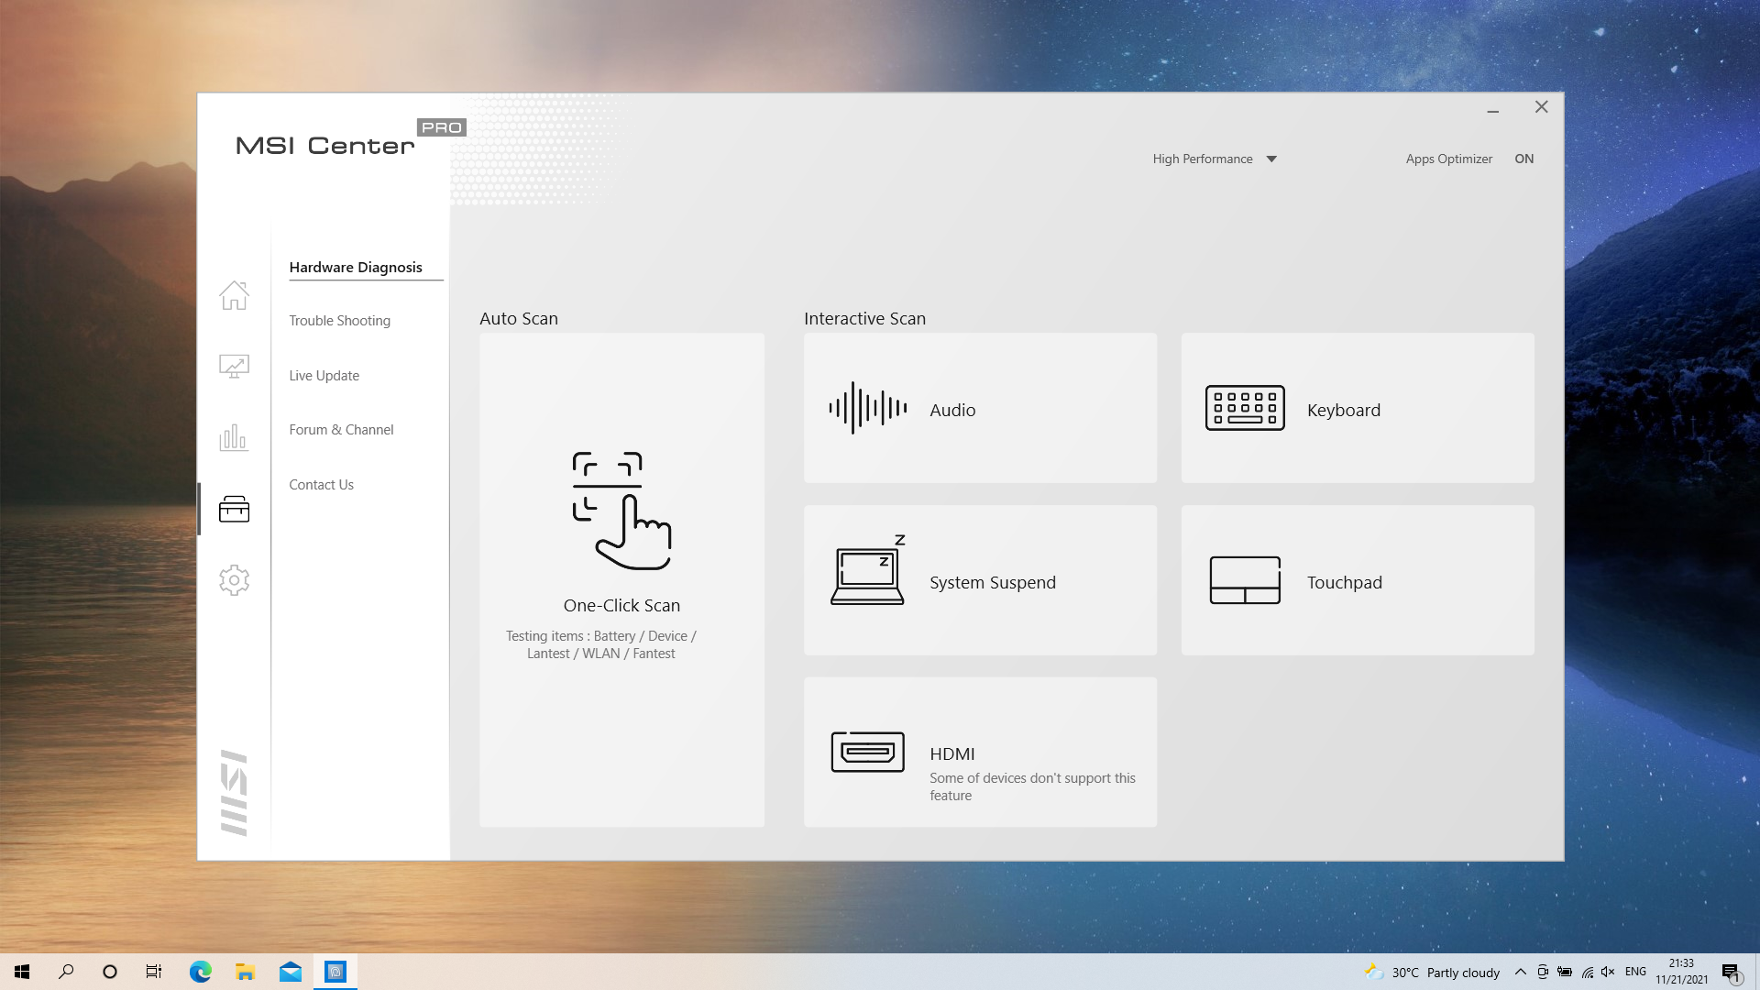The image size is (1760, 990).
Task: Open Cortana from the taskbar
Action: point(110,972)
